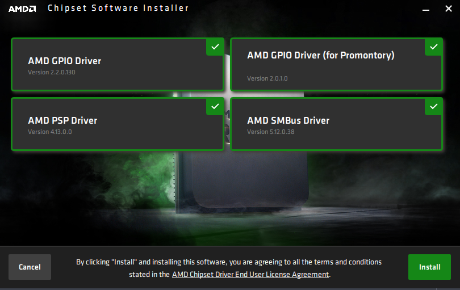The image size is (460, 290).
Task: Click the 'Chipset Software Installer' title text
Action: coord(118,8)
